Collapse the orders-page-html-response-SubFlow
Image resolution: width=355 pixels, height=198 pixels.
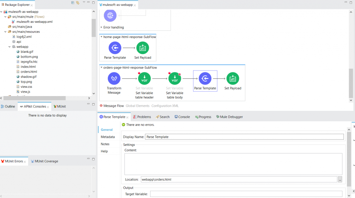[102, 68]
